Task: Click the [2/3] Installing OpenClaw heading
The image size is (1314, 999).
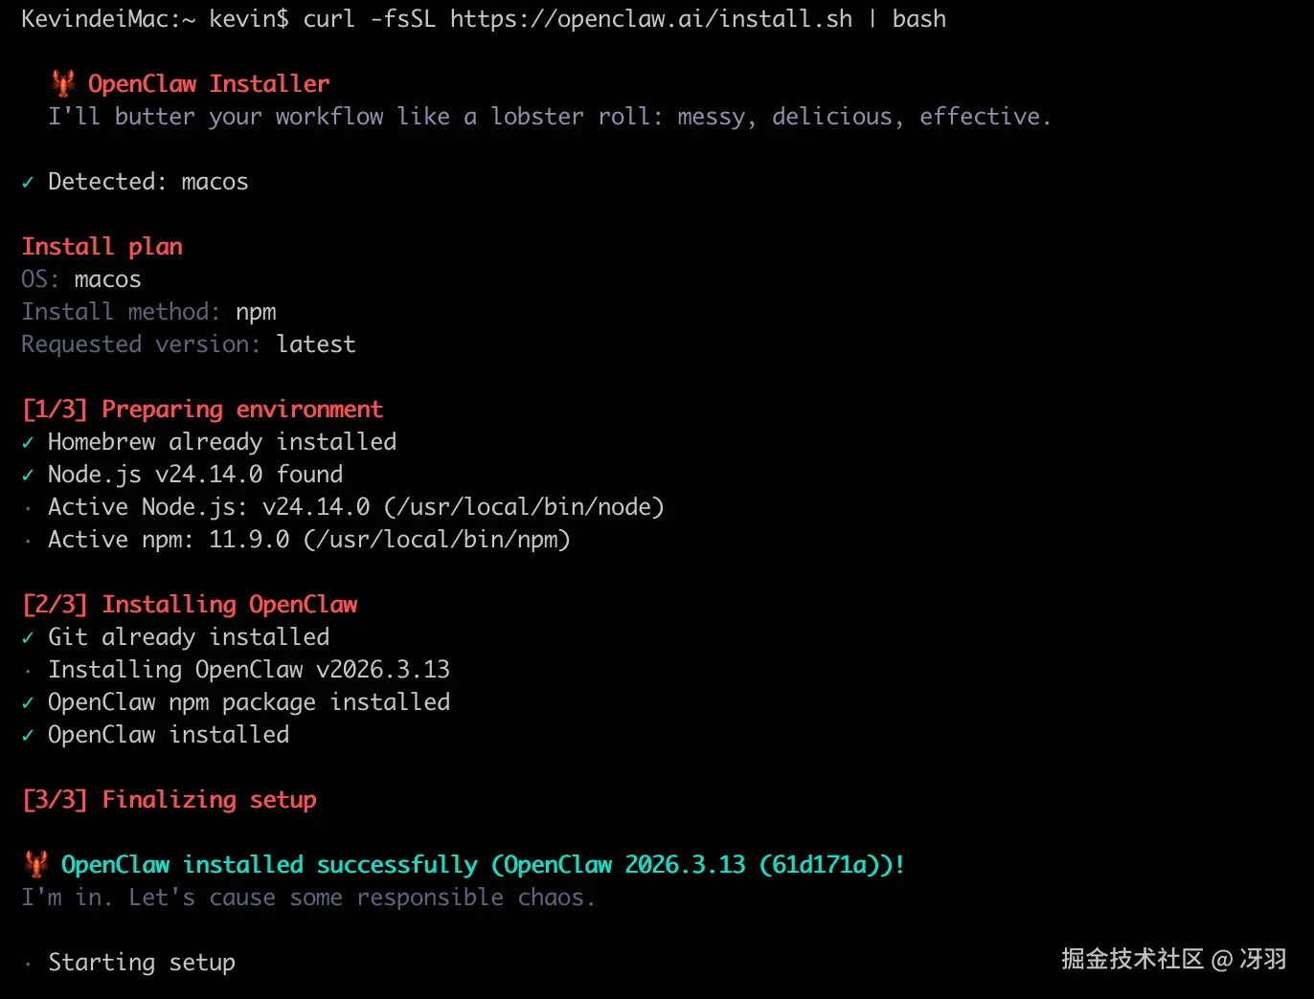Action: [x=190, y=605]
